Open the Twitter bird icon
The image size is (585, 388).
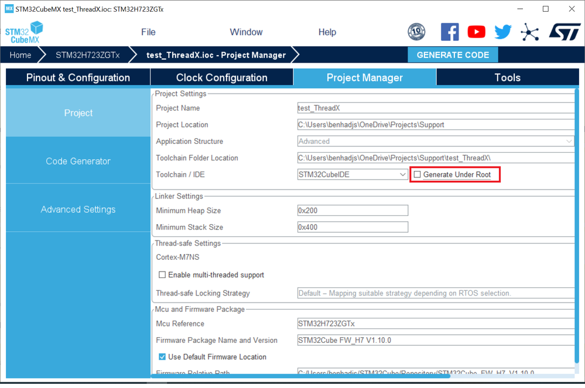(503, 32)
